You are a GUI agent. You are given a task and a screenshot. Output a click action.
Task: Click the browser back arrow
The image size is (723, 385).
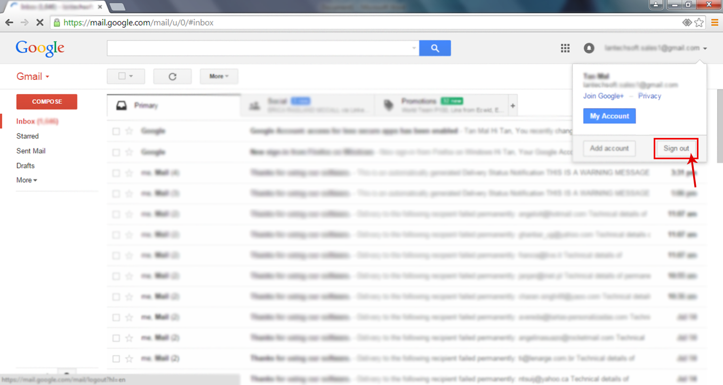point(9,23)
